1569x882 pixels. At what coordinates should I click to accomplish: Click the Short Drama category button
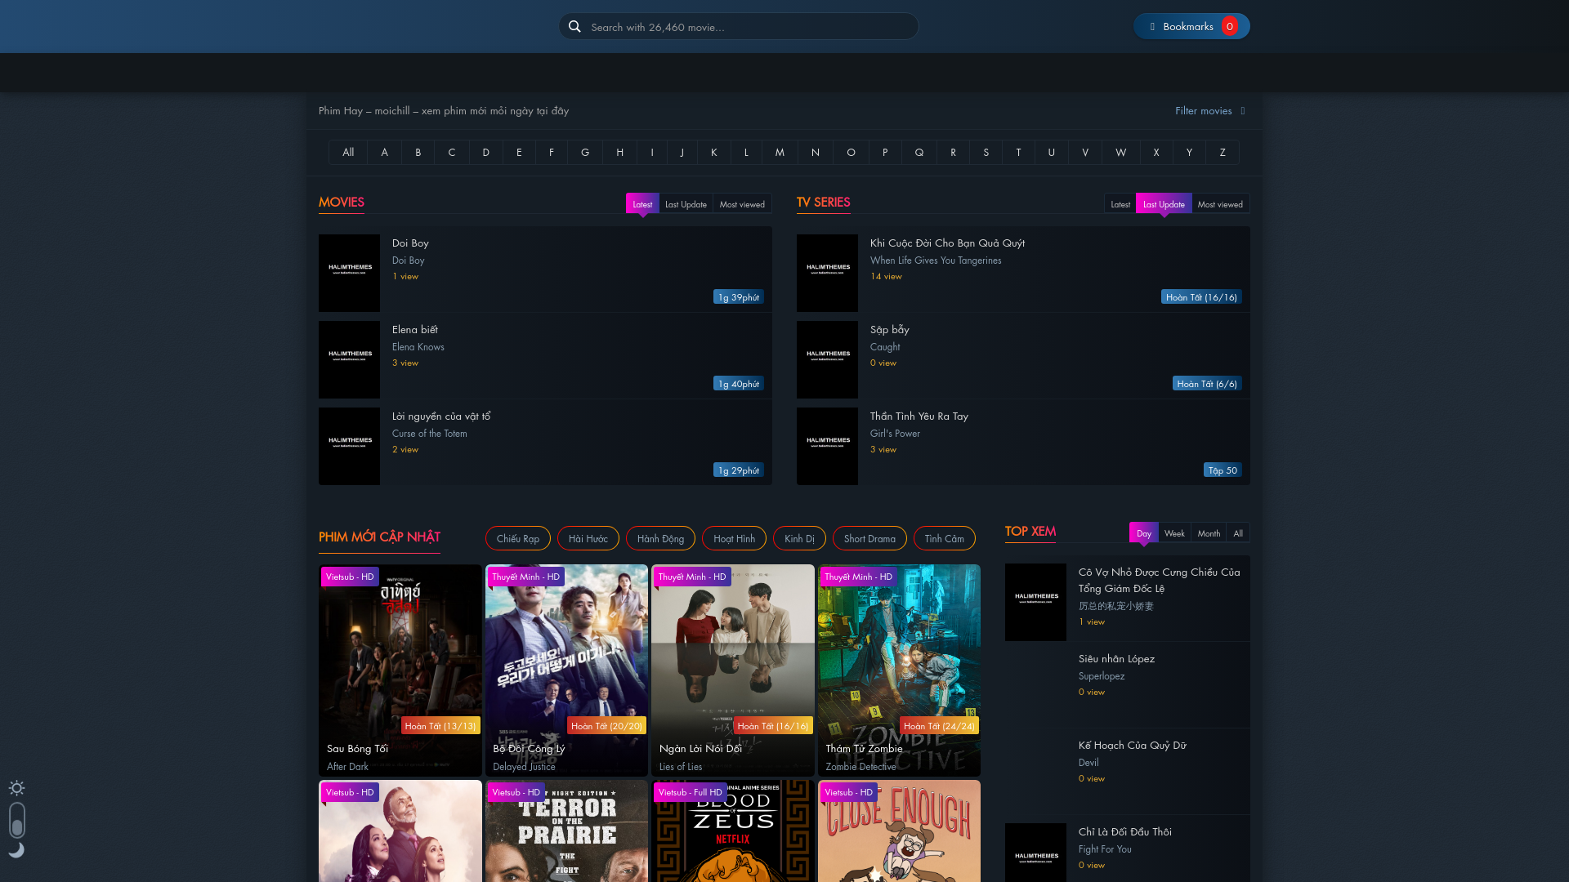tap(869, 539)
